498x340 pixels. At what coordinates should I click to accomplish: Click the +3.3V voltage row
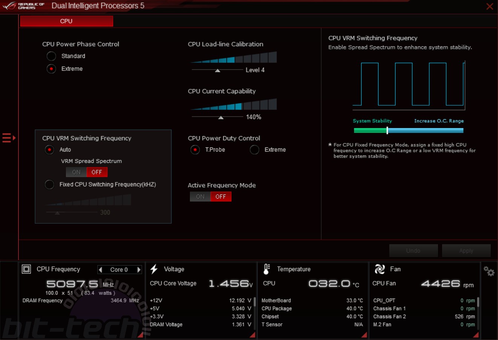pos(201,316)
